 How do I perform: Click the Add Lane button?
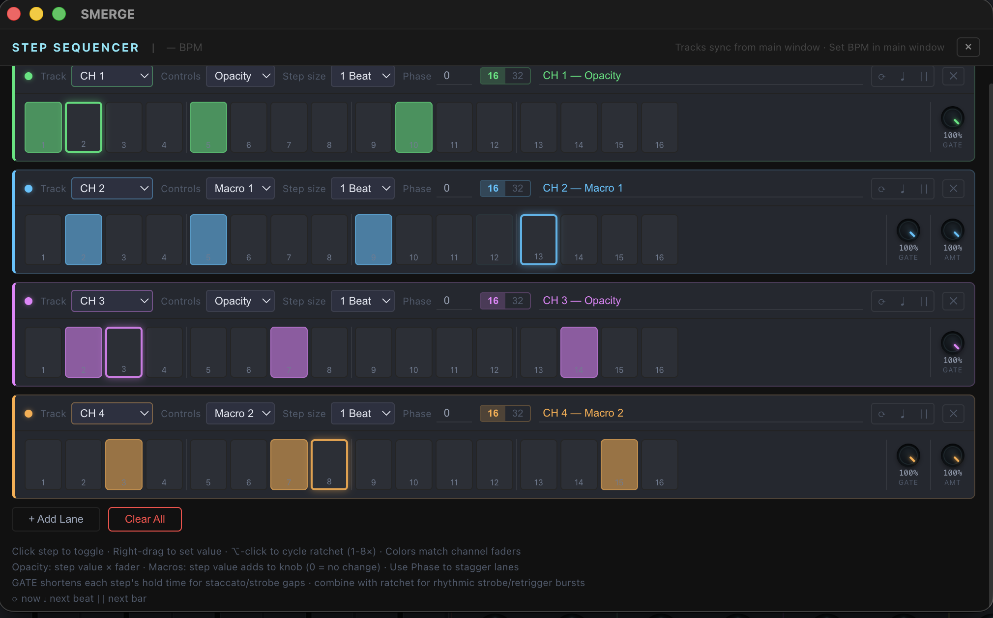[x=56, y=519]
